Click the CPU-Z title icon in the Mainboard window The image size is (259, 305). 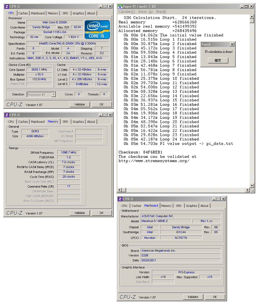click(x=120, y=199)
